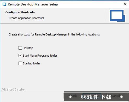Tick the Startup folder checkbox

tap(20, 63)
